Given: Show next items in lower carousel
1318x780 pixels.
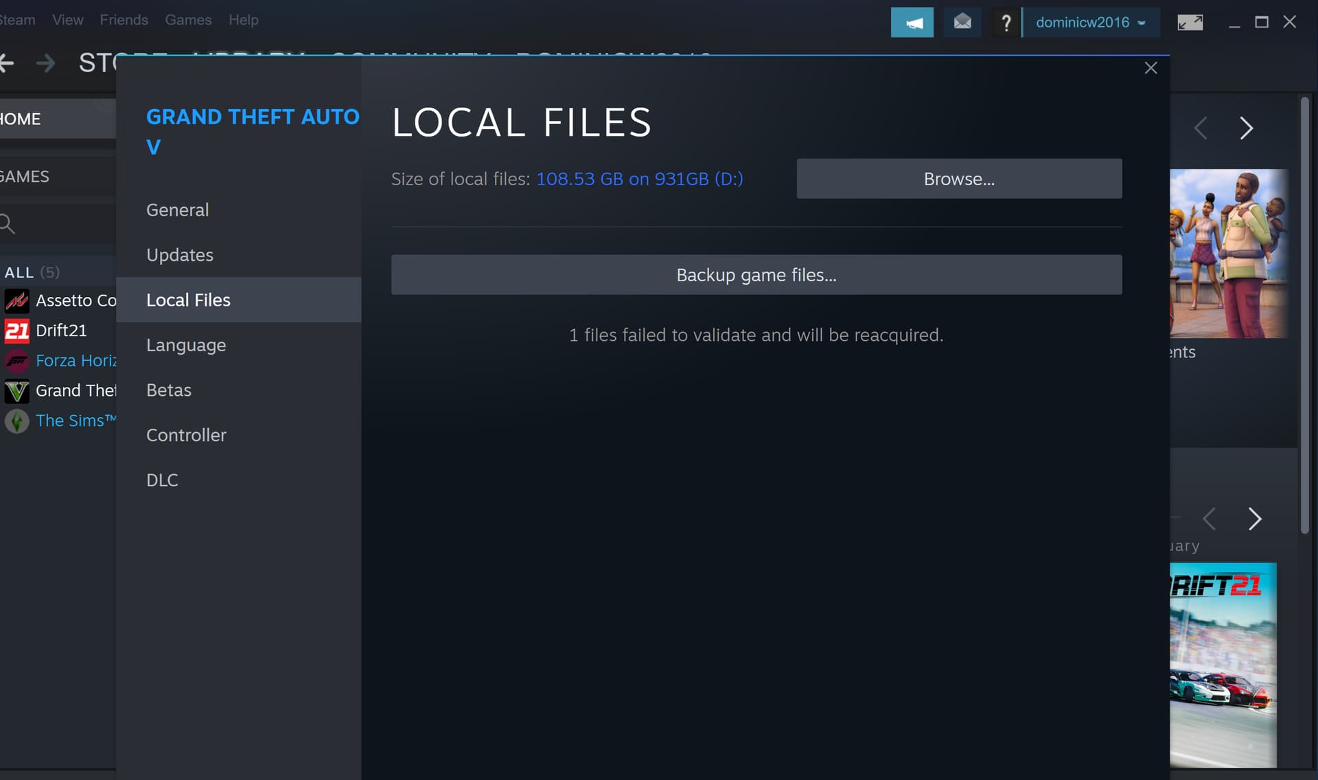Looking at the screenshot, I should [x=1254, y=519].
